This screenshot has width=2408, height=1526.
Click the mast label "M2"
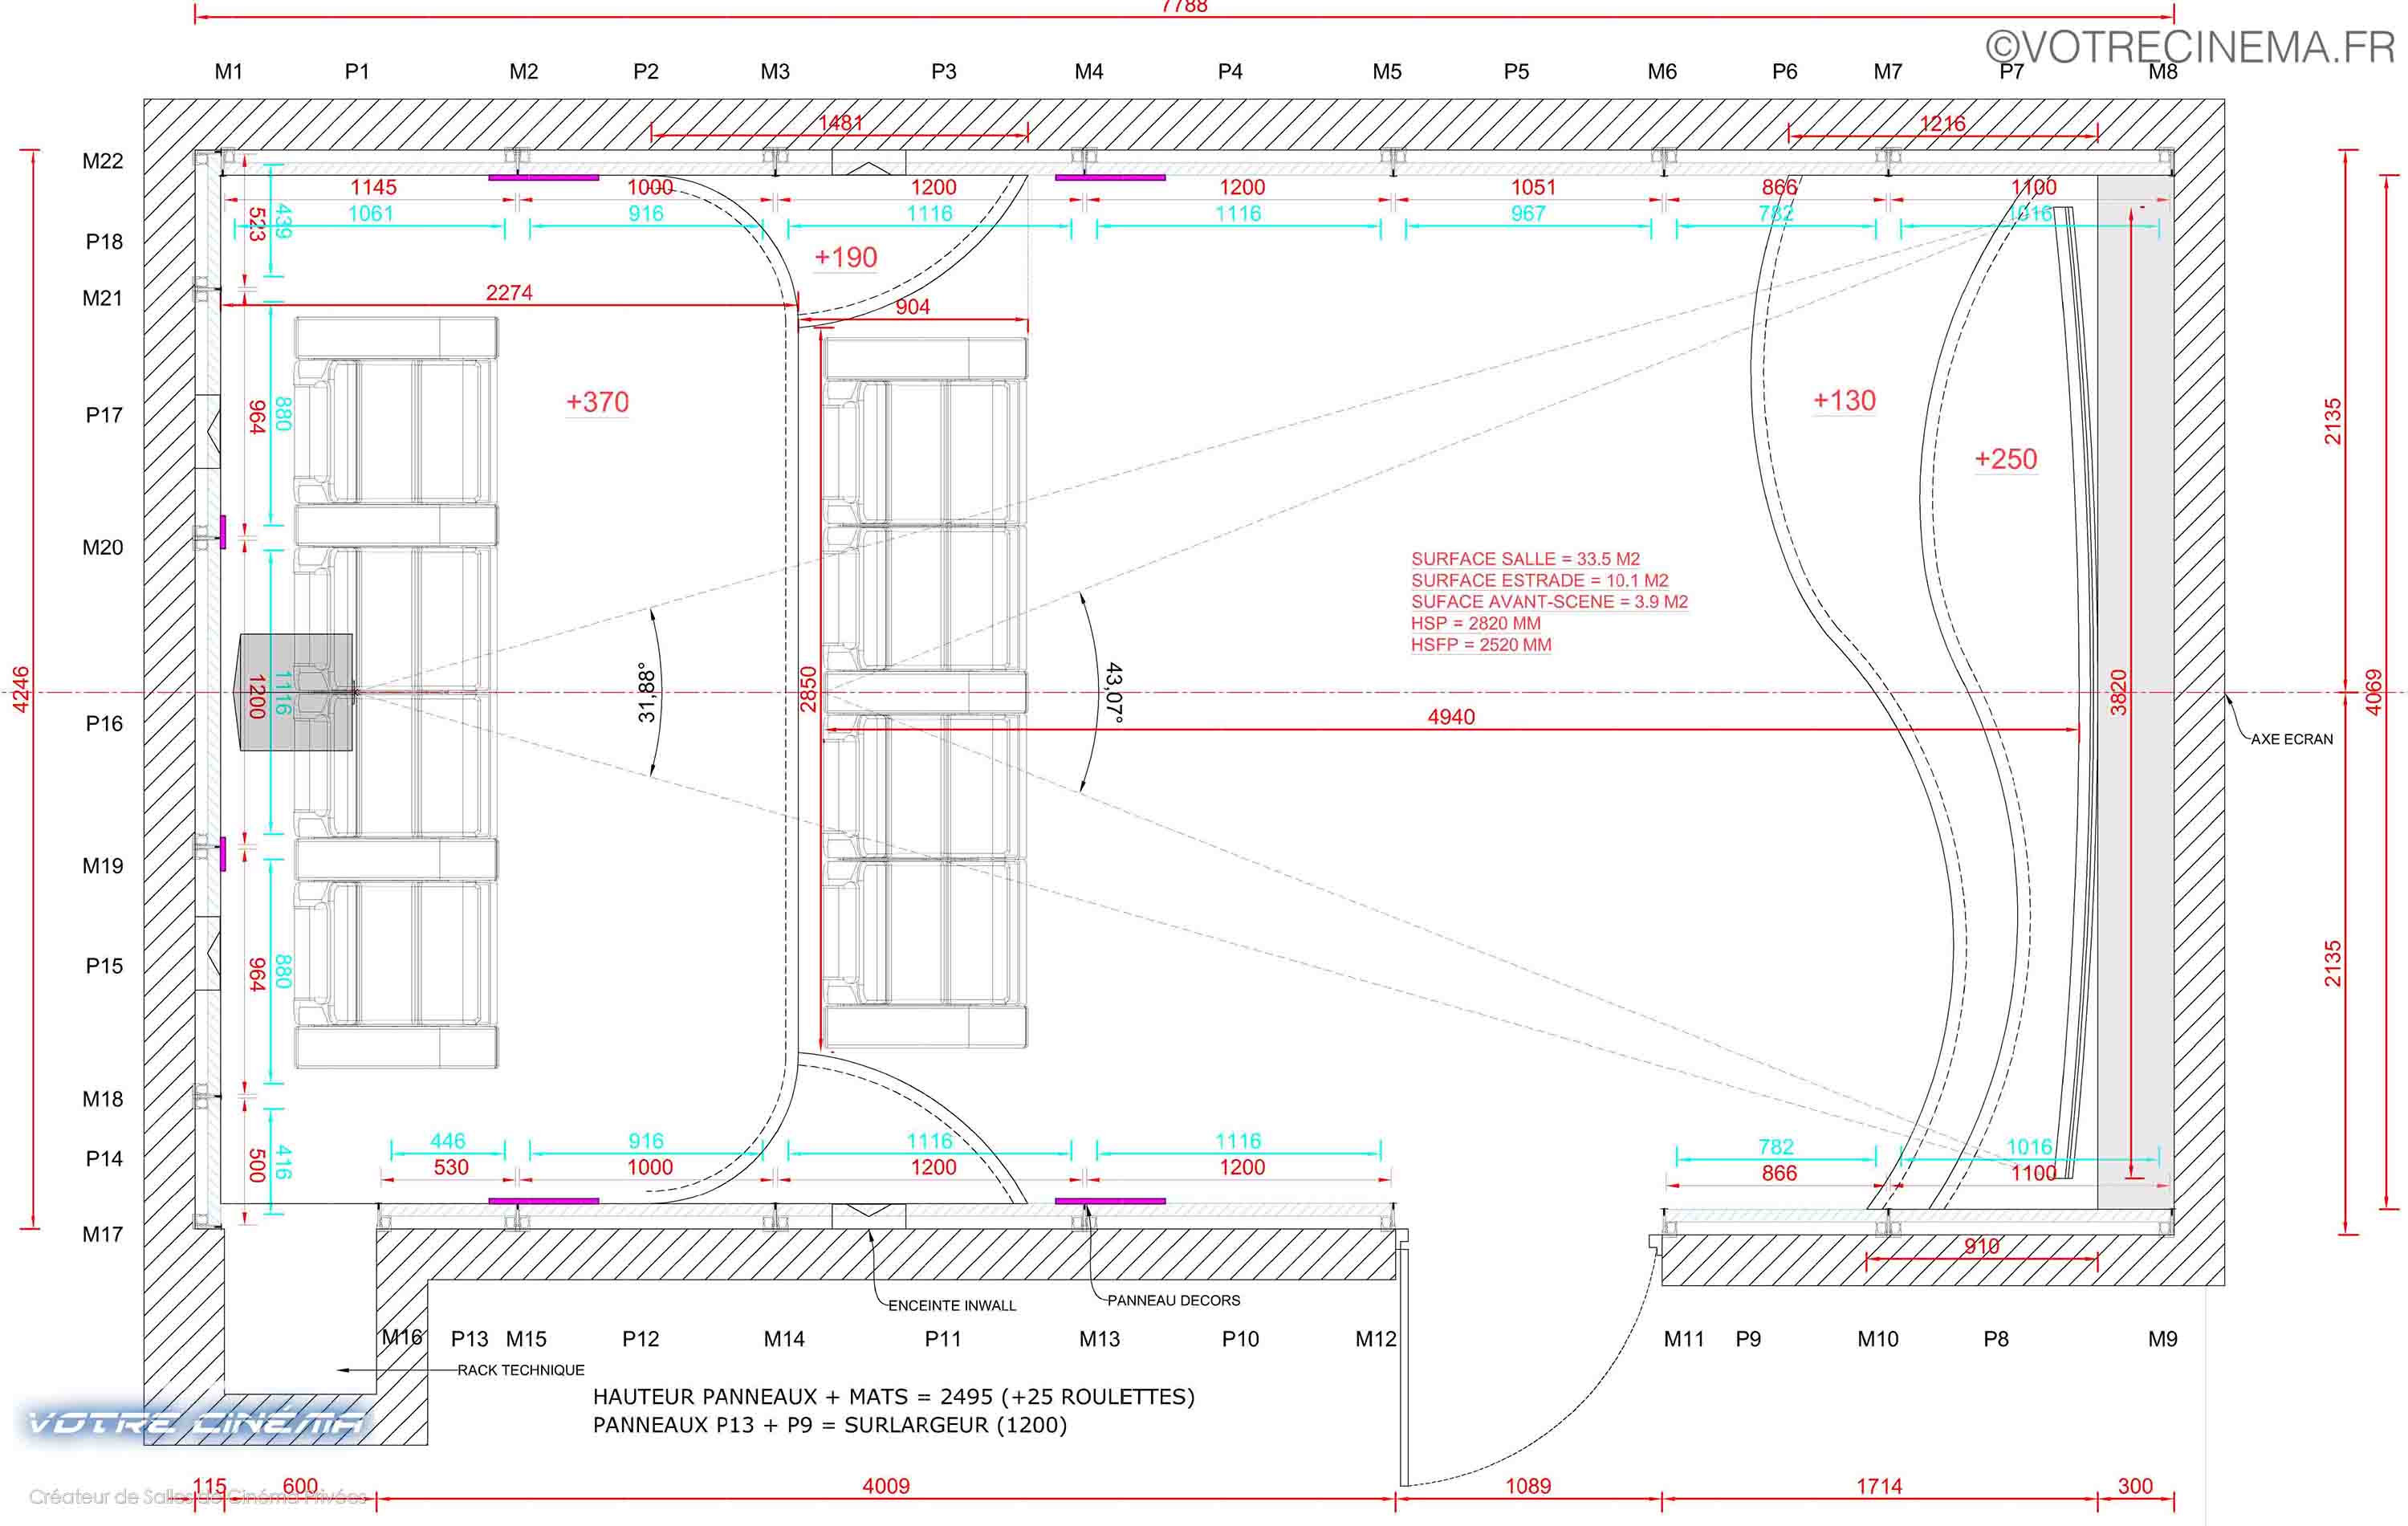click(x=524, y=71)
